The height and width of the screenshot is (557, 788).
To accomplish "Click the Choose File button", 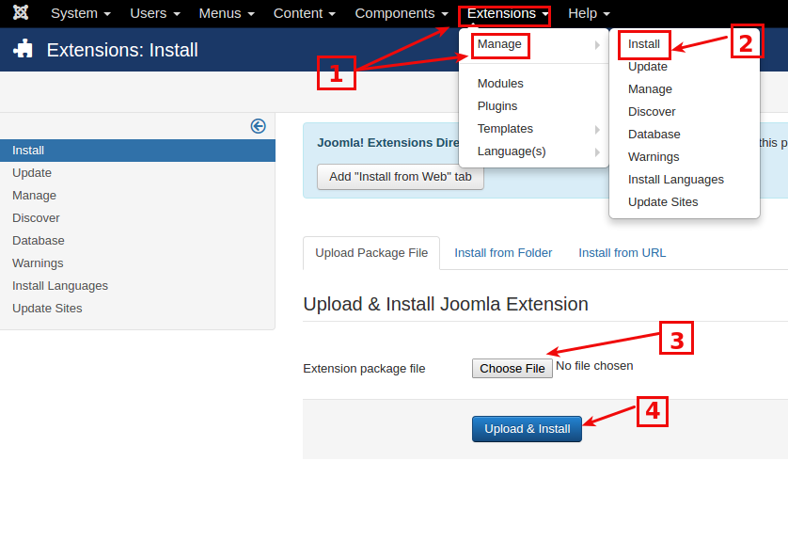I will [512, 369].
